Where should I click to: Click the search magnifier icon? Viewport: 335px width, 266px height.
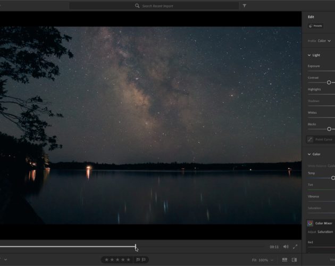pyautogui.click(x=137, y=6)
